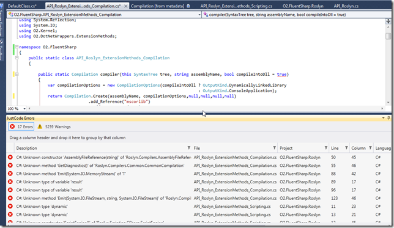Open the API_Roslyn.cs tab
394x228 pixels.
[346, 6]
